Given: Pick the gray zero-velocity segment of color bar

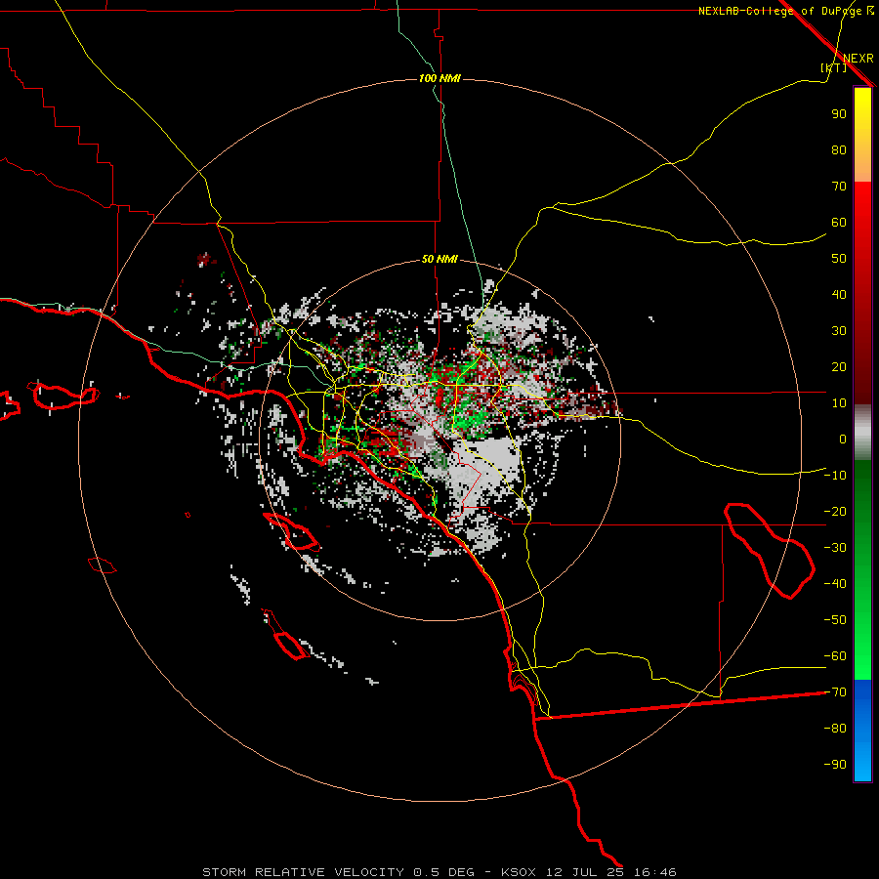Looking at the screenshot, I should 862,433.
